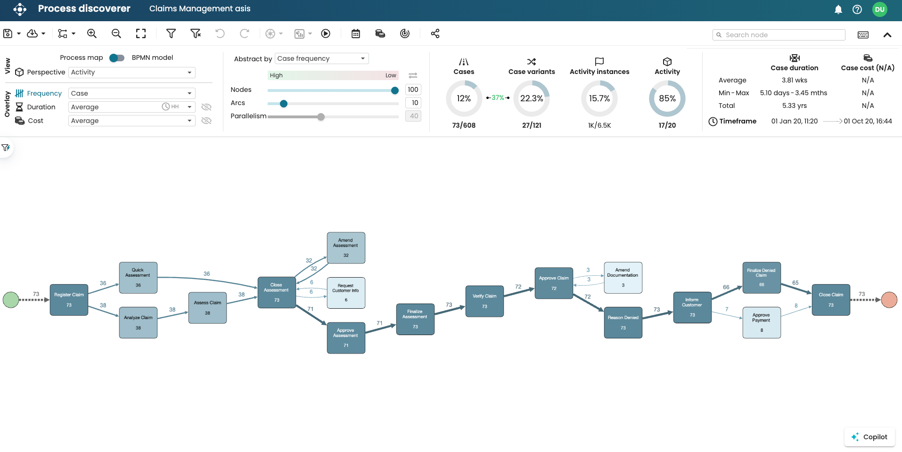Open the filter funnel tool
This screenshot has width=902, height=452.
[x=171, y=33]
